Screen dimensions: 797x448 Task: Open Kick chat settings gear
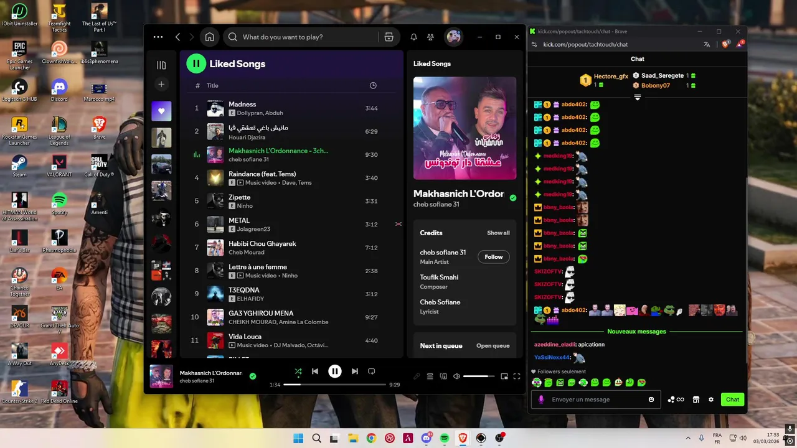711,399
